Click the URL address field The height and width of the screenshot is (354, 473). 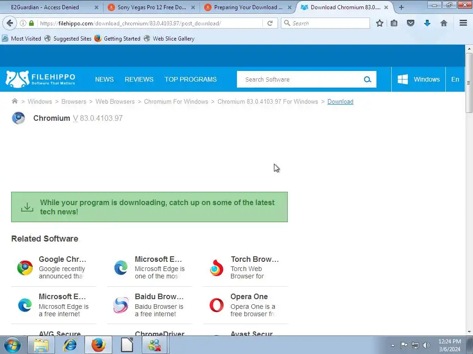(x=150, y=23)
